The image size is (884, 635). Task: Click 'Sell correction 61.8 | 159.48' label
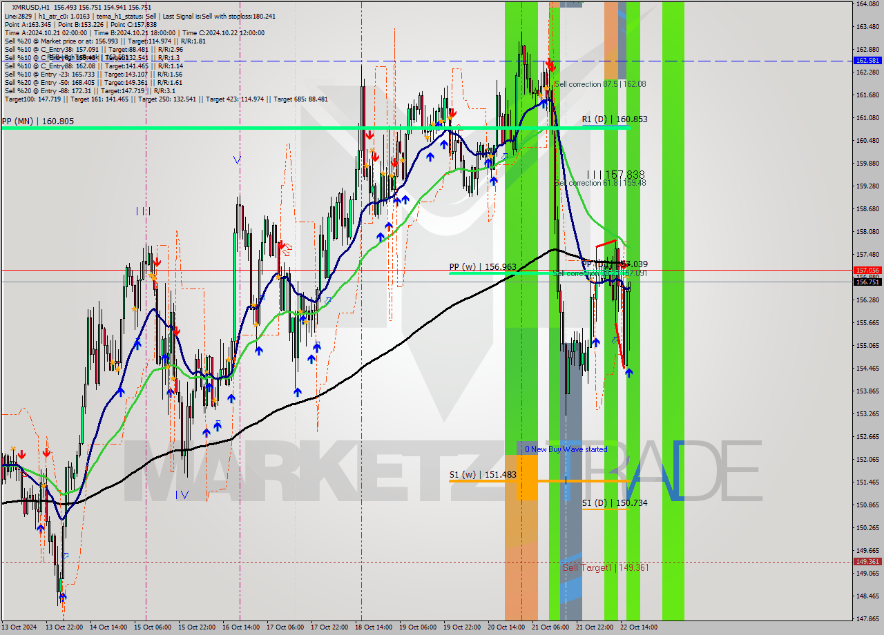pos(600,183)
